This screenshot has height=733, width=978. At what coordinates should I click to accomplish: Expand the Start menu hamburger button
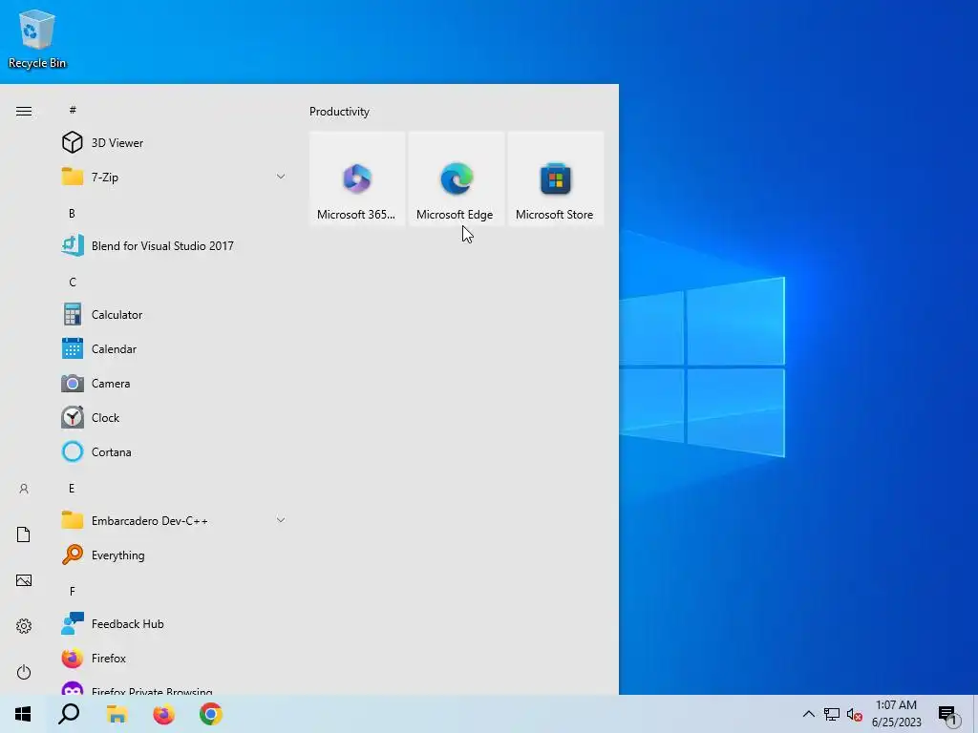pos(24,112)
